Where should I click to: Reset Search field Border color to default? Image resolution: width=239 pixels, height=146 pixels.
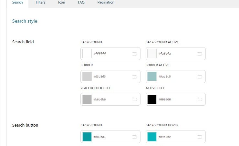point(135,77)
